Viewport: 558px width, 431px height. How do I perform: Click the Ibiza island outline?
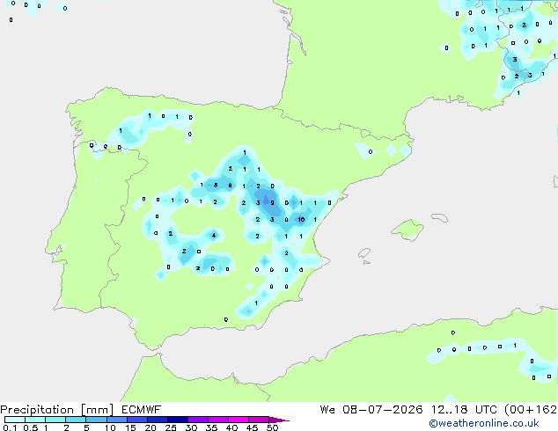pyautogui.click(x=364, y=253)
